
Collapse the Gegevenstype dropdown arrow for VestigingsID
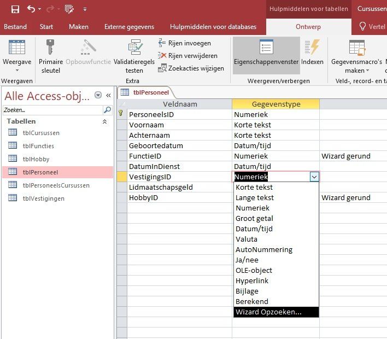pyautogui.click(x=314, y=177)
